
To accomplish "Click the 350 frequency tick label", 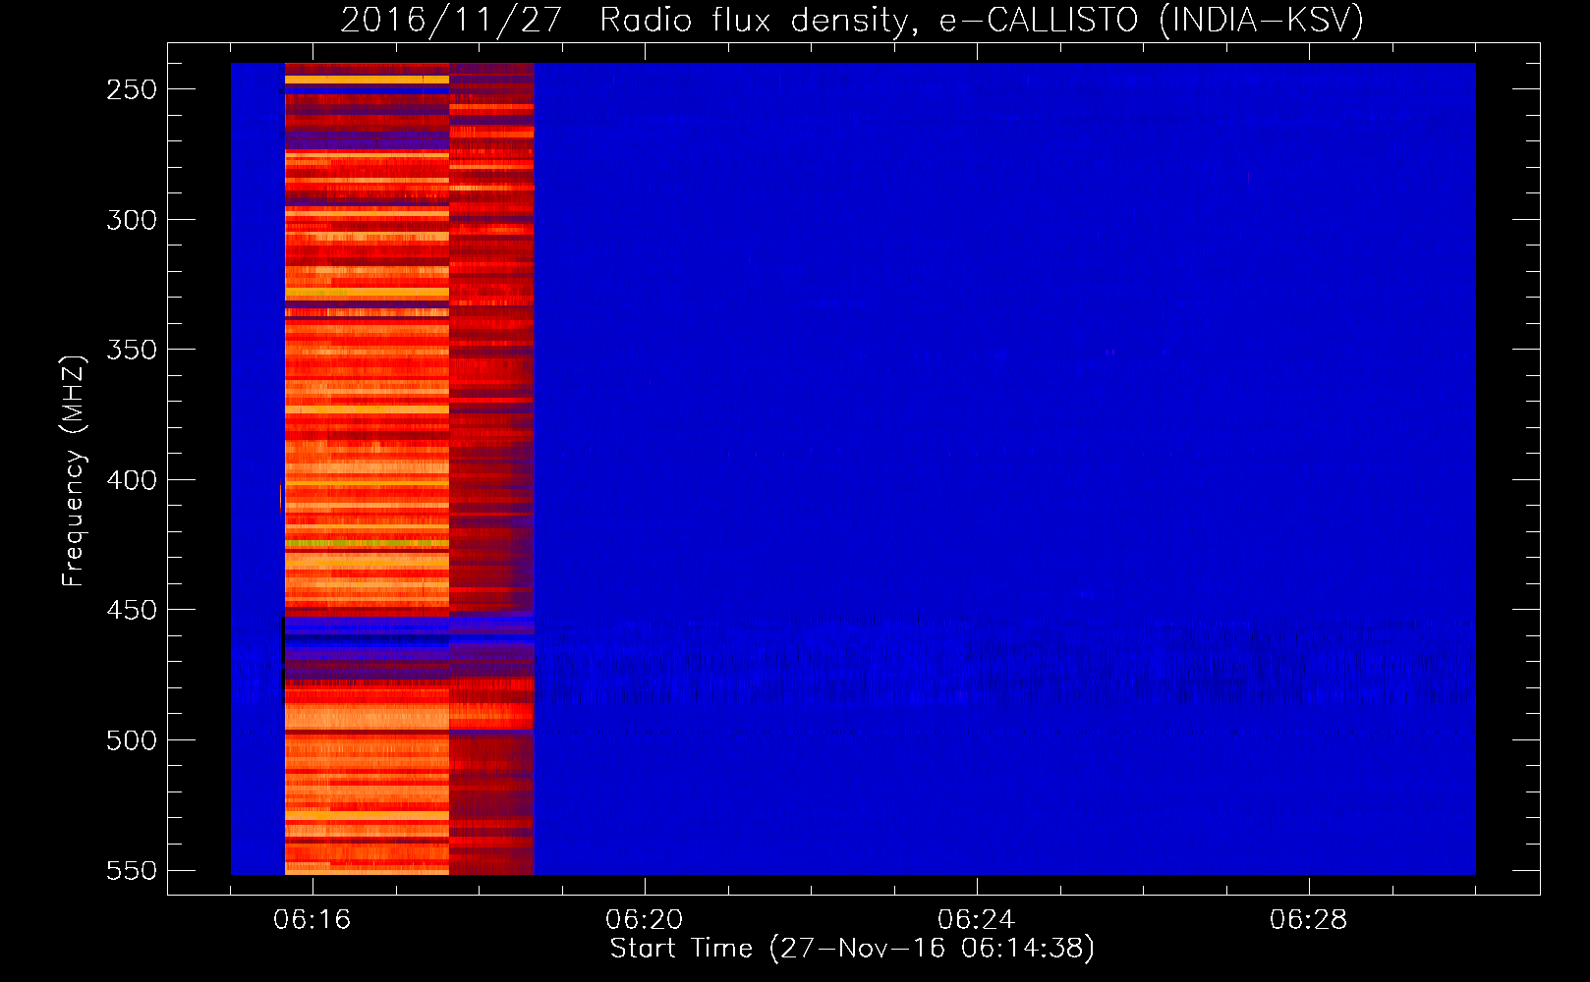I will (x=132, y=350).
